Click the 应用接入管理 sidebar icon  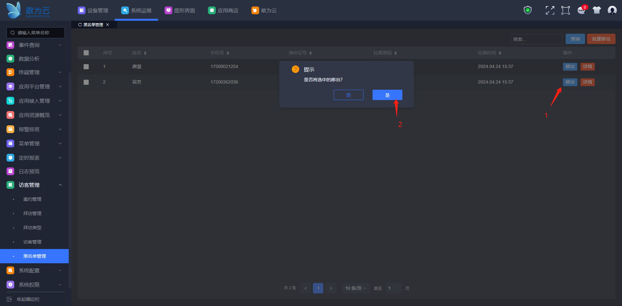[10, 101]
